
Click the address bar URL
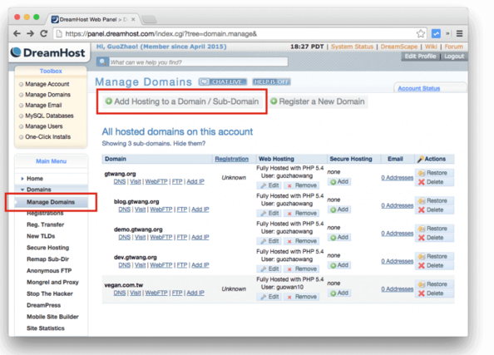click(x=161, y=34)
